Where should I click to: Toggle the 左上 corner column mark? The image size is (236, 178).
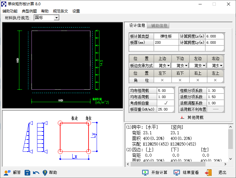pyautogui.click(x=215, y=80)
